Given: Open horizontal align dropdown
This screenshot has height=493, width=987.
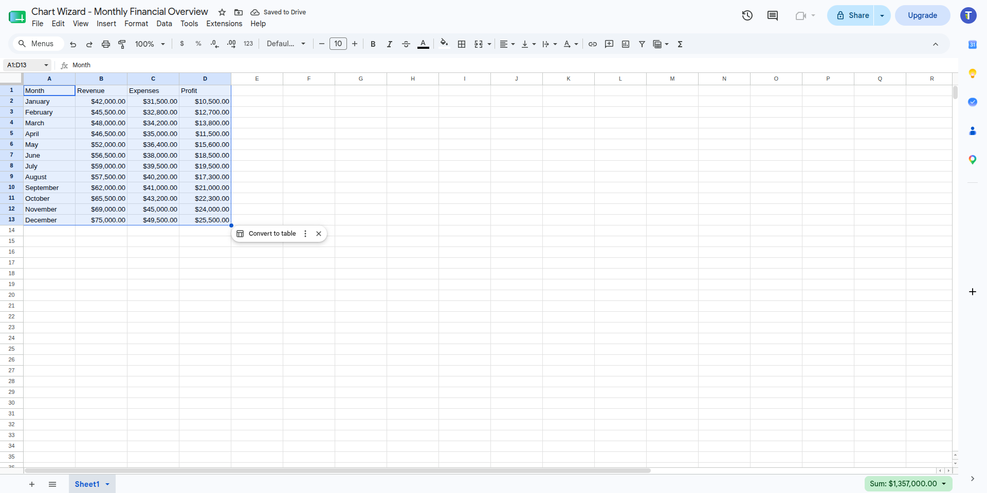Looking at the screenshot, I should 507,44.
